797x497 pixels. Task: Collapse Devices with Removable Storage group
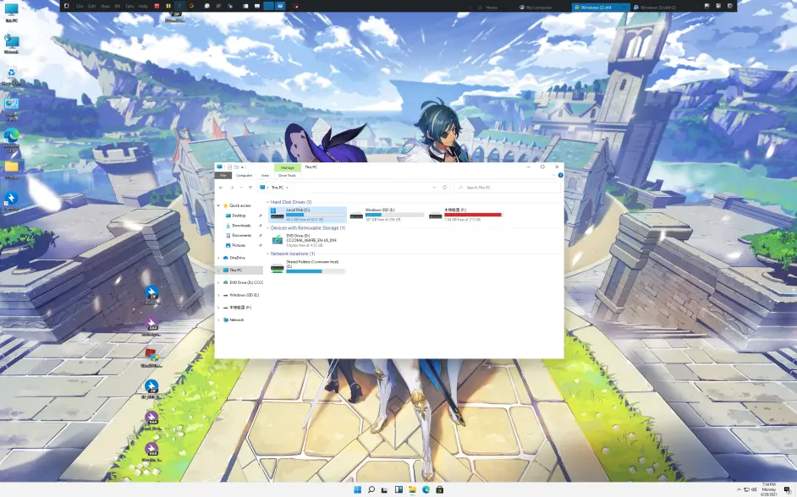coord(268,228)
